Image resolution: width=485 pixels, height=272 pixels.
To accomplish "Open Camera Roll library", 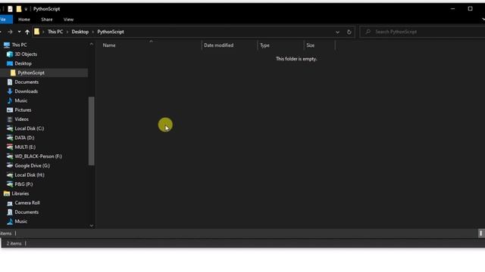I will pos(27,202).
